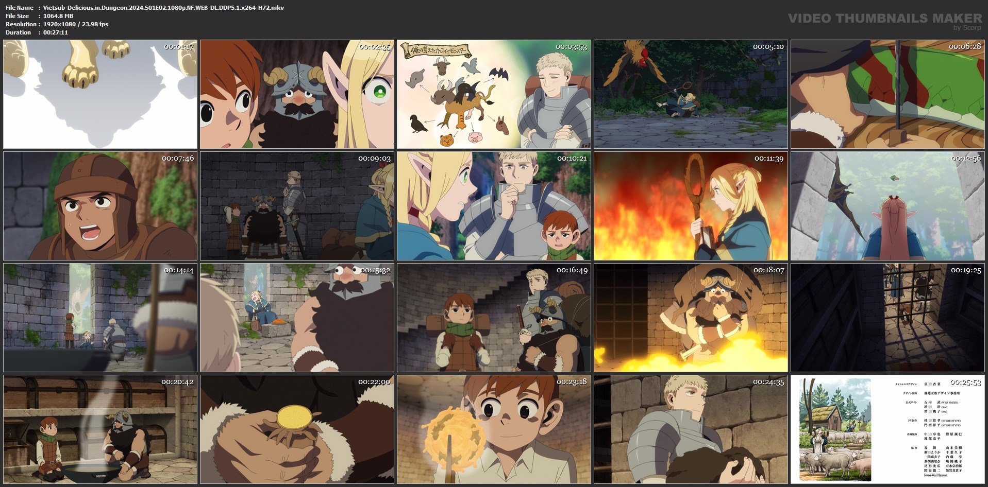
Task: Click the thumbnail at 00:20:42
Action: tap(100, 429)
